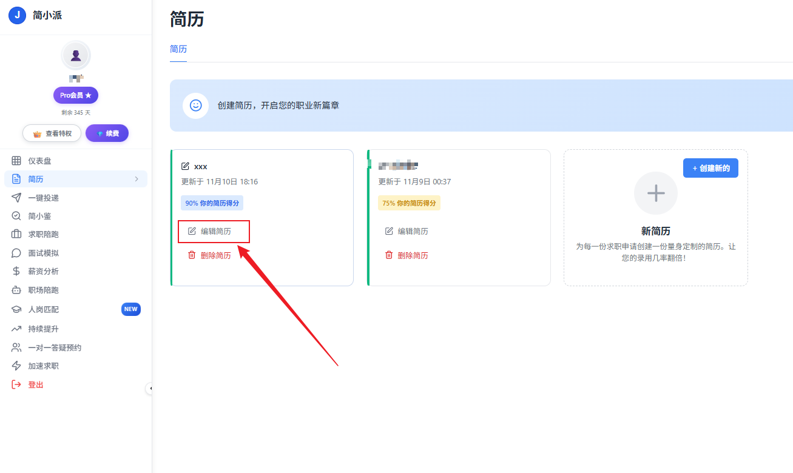Screen dimensions: 793x473
Task: Select the 持续提升 trend arrow icon
Action: pos(17,328)
